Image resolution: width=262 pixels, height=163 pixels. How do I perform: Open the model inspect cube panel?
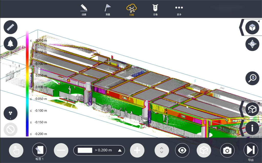tap(252, 109)
